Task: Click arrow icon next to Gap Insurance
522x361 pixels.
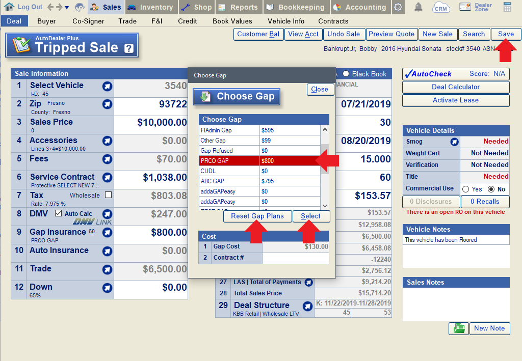Action: click(x=107, y=232)
